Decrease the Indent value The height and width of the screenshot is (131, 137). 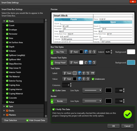pos(111,53)
